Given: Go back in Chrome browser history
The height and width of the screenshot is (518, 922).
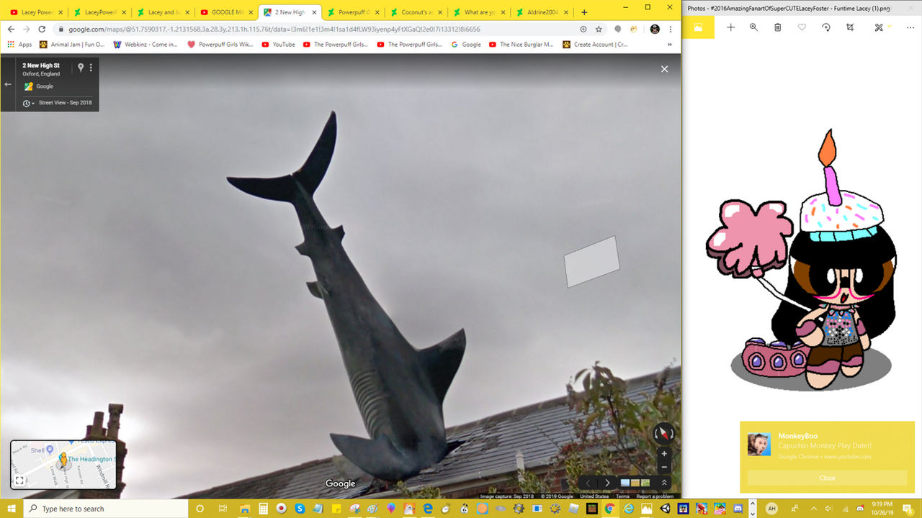Looking at the screenshot, I should point(10,29).
